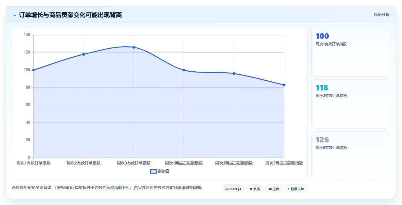This screenshot has height=205, width=402.
Task: Click the y-axis value 60
Action: (x=28, y=105)
